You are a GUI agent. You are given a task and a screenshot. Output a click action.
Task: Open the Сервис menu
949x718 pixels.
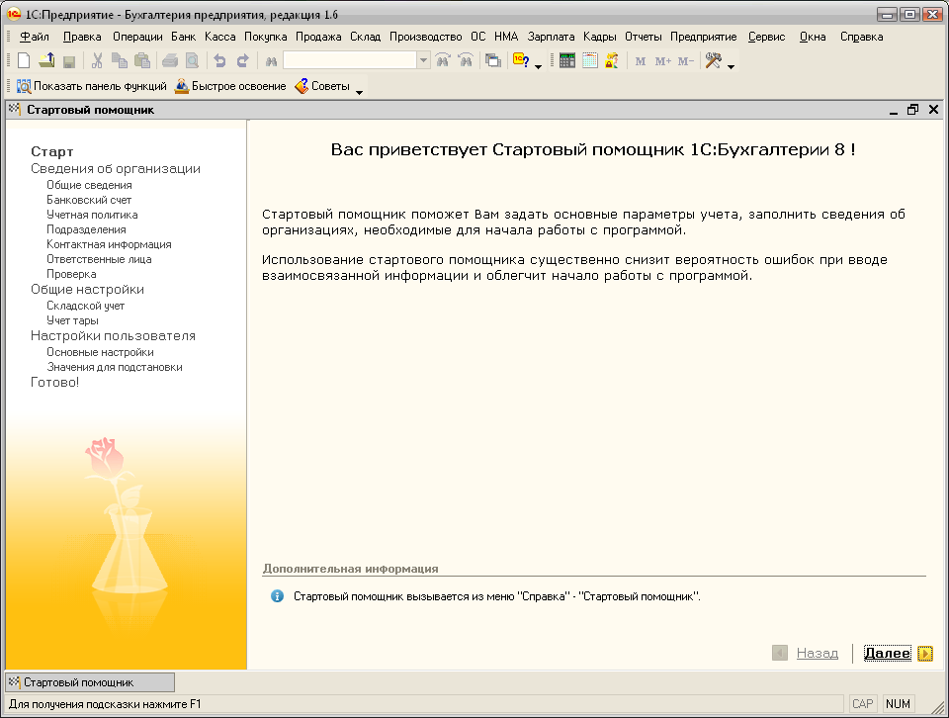point(766,37)
